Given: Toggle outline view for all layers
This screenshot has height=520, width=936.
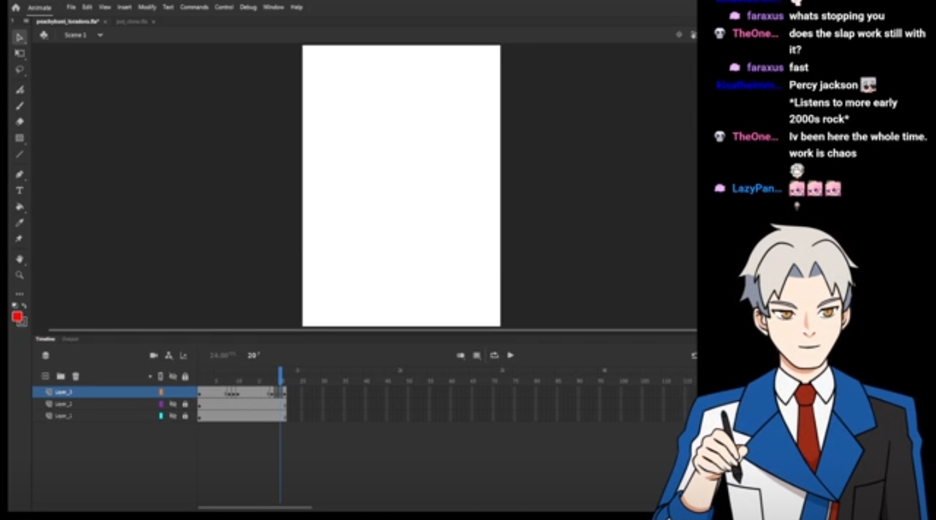Looking at the screenshot, I should coord(161,376).
